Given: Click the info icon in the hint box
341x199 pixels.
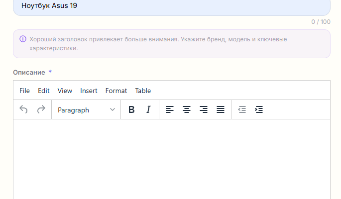Looking at the screenshot, I should click(23, 39).
